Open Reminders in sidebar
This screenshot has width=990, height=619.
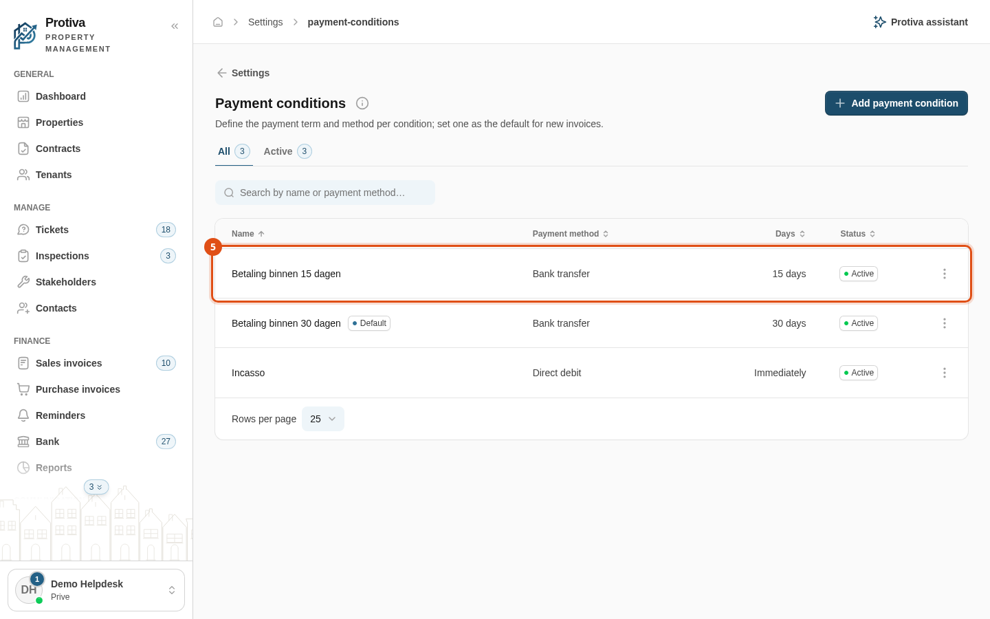coord(96,415)
